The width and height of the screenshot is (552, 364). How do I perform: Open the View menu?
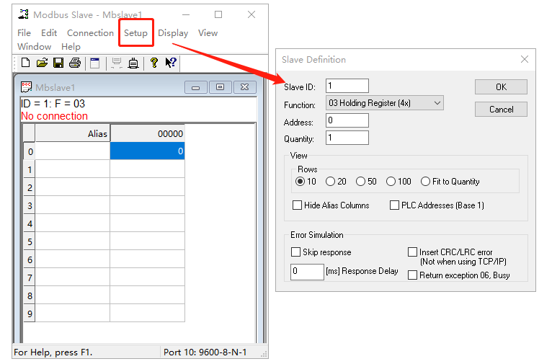[208, 33]
